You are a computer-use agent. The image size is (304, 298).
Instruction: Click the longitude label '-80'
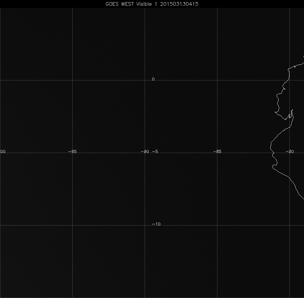pyautogui.click(x=290, y=152)
